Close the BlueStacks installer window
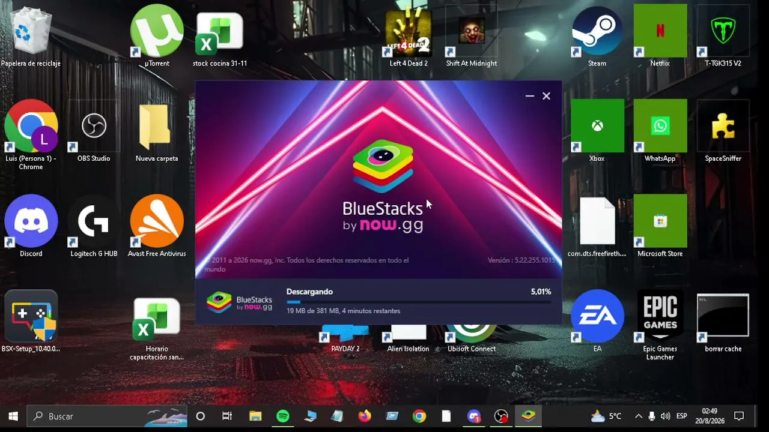Image resolution: width=769 pixels, height=432 pixels. pos(546,96)
